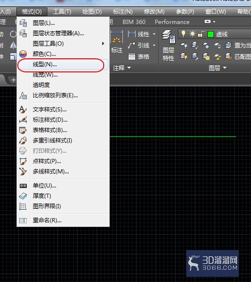Choose 厚度(T) menu entry
This screenshot has width=251, height=282.
coord(63,196)
